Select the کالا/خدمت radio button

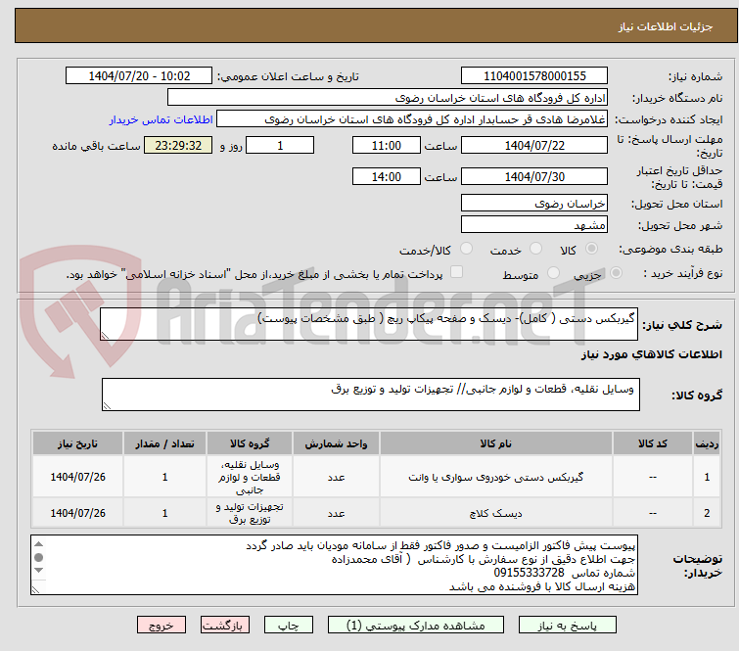pos(466,249)
